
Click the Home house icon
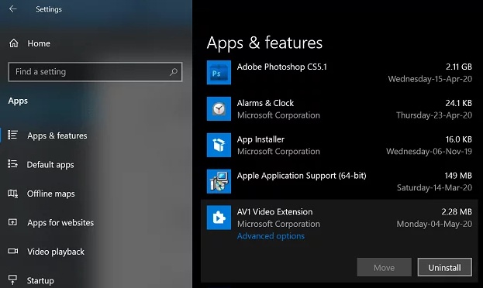pyautogui.click(x=13, y=43)
